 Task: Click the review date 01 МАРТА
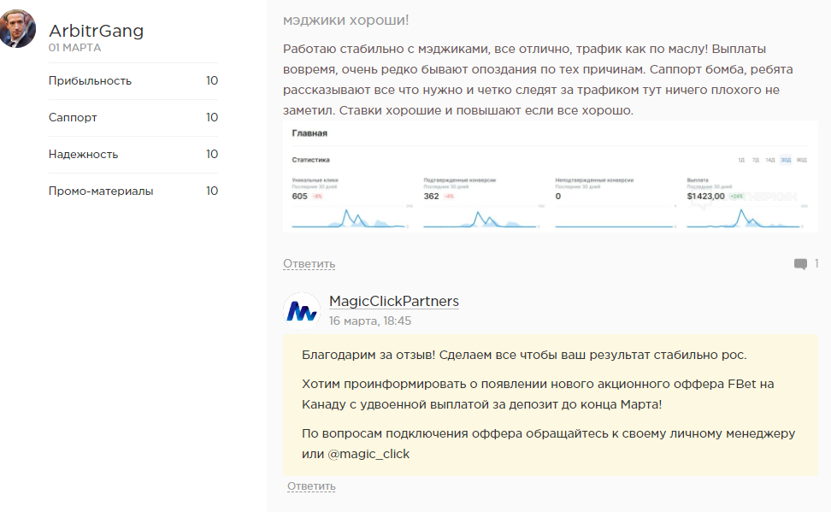click(x=74, y=48)
